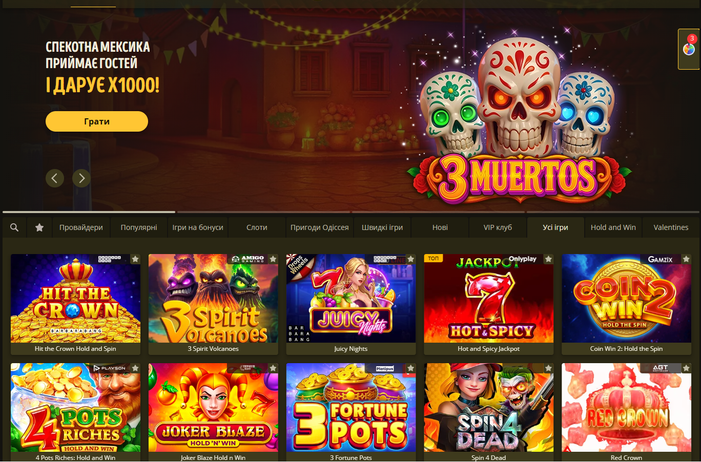This screenshot has width=701, height=462.
Task: Open the Провайдери providers list
Action: click(x=81, y=227)
